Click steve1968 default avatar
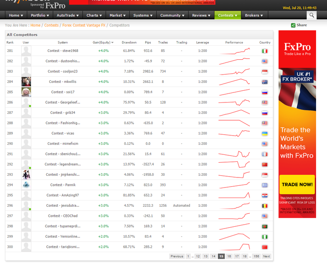Viewport: 327px width, 263px height. [x=26, y=51]
